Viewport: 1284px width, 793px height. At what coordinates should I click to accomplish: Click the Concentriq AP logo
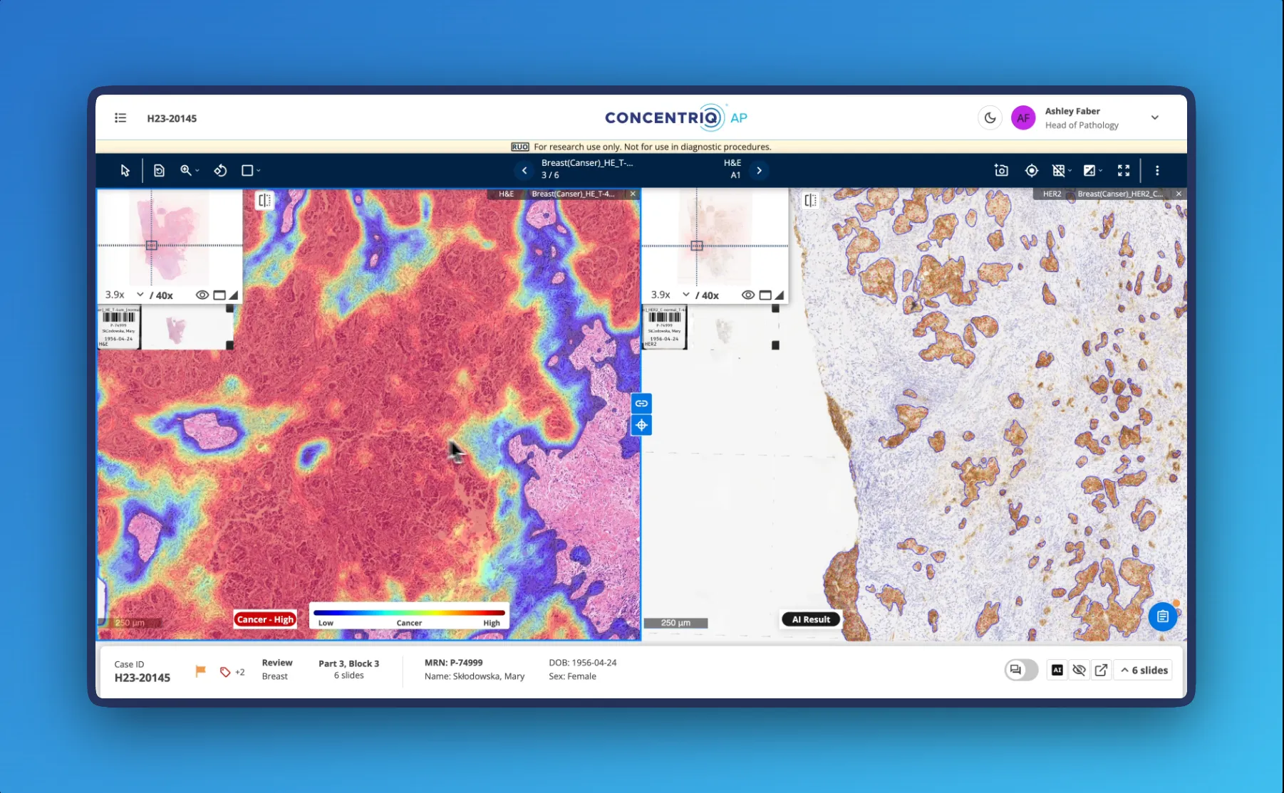676,117
